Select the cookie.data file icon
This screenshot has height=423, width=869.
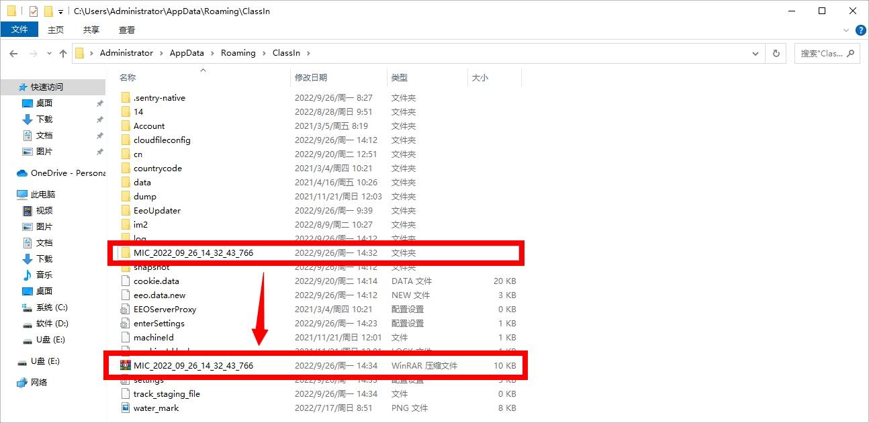click(x=125, y=281)
